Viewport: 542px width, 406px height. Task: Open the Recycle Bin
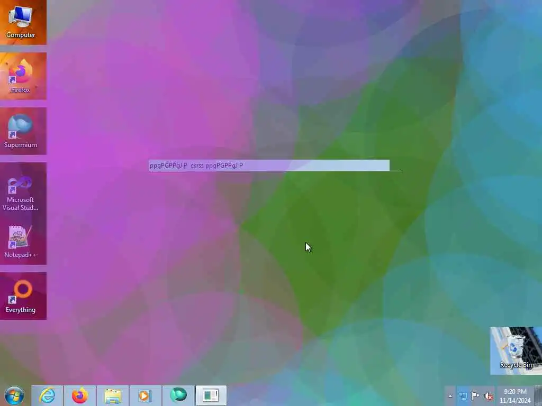coord(516,351)
